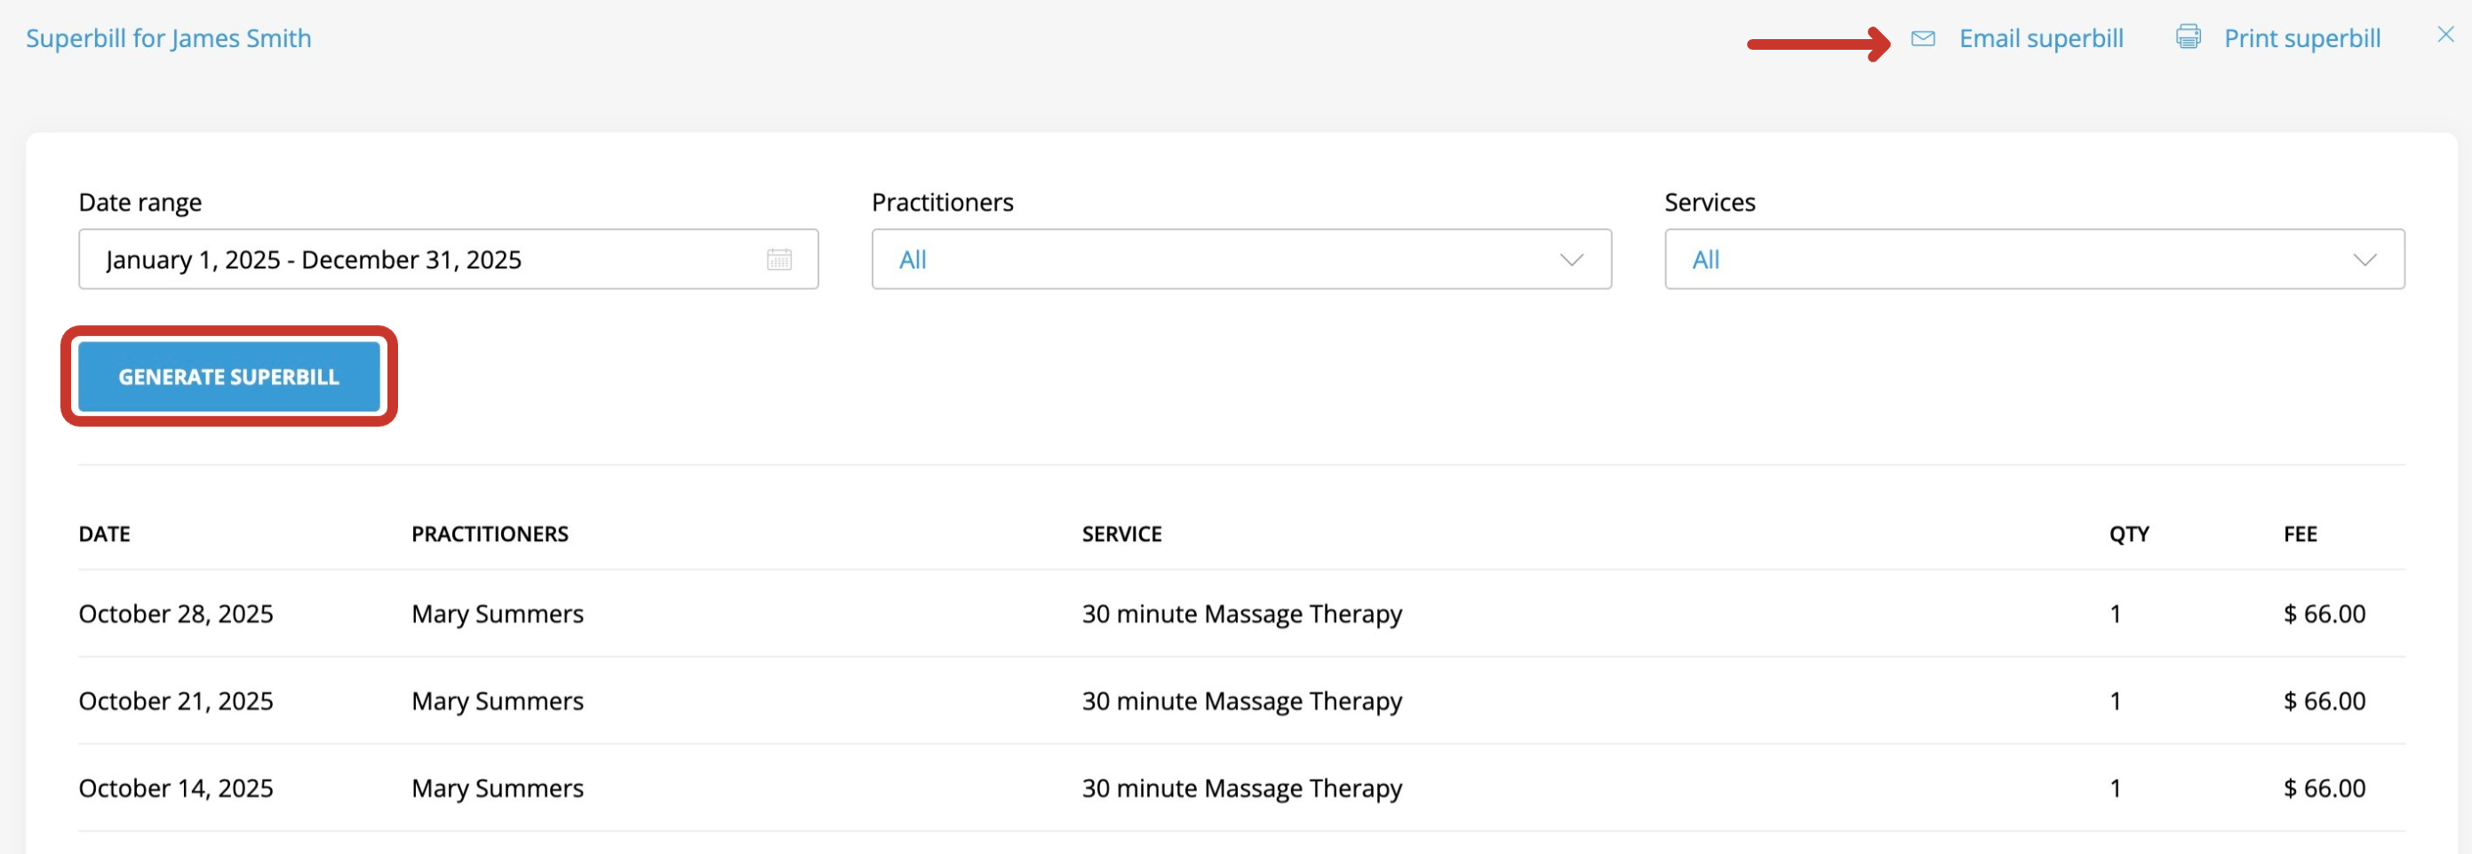Select the October 14, 2025 row
The width and height of the screenshot is (2472, 854).
click(x=1240, y=789)
